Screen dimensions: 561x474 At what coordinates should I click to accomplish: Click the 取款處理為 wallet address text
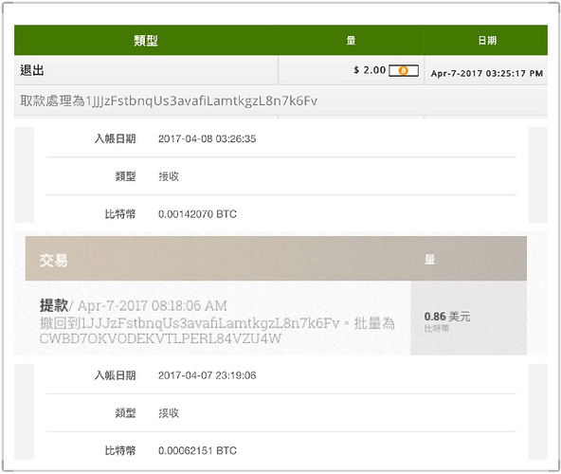(x=169, y=100)
